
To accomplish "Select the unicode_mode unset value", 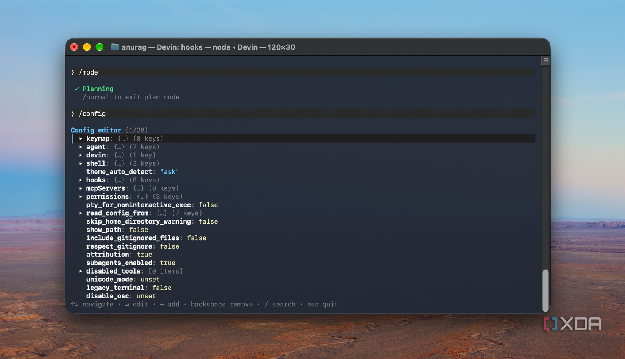I will (150, 280).
